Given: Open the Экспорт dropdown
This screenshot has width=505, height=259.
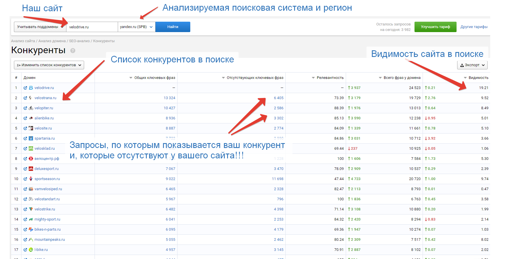Looking at the screenshot, I should point(472,65).
